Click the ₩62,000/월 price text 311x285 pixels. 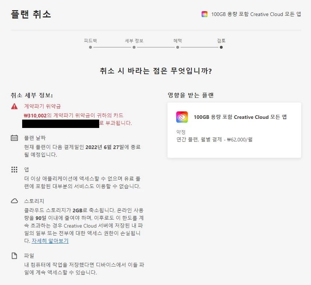pyautogui.click(x=240, y=140)
